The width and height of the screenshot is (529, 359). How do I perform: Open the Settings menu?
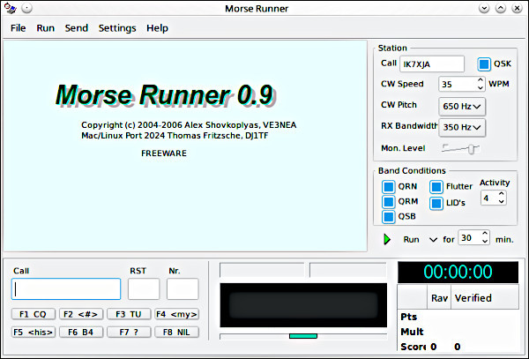click(117, 27)
